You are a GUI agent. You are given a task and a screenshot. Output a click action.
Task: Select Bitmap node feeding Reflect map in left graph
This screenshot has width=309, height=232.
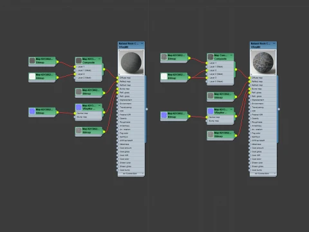[x=88, y=92]
